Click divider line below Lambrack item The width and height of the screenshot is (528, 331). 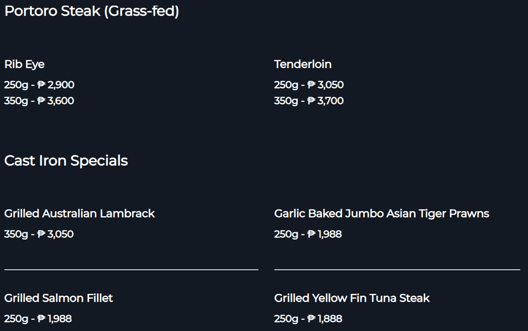[131, 270]
